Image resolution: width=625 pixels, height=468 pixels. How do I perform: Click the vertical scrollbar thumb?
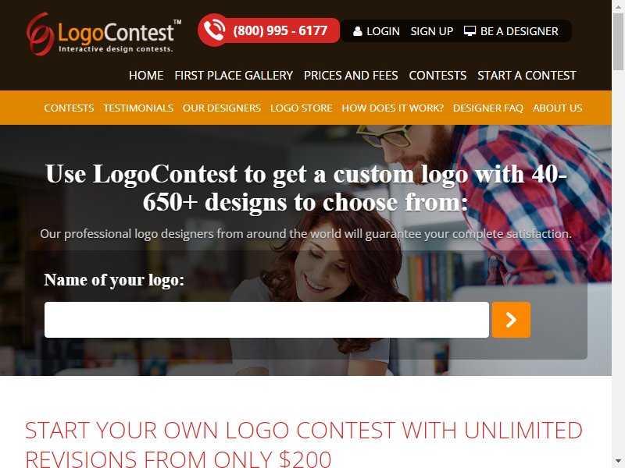point(618,42)
